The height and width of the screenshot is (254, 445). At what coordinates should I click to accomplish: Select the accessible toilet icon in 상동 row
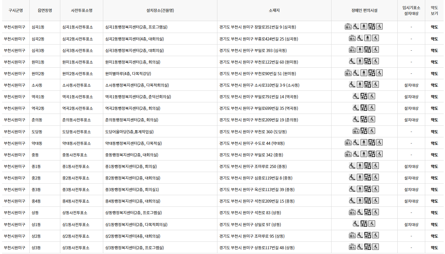[x=375, y=212]
